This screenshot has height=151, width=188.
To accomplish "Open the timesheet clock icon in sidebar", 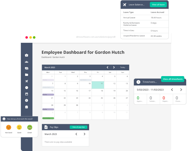I will tap(27, 88).
